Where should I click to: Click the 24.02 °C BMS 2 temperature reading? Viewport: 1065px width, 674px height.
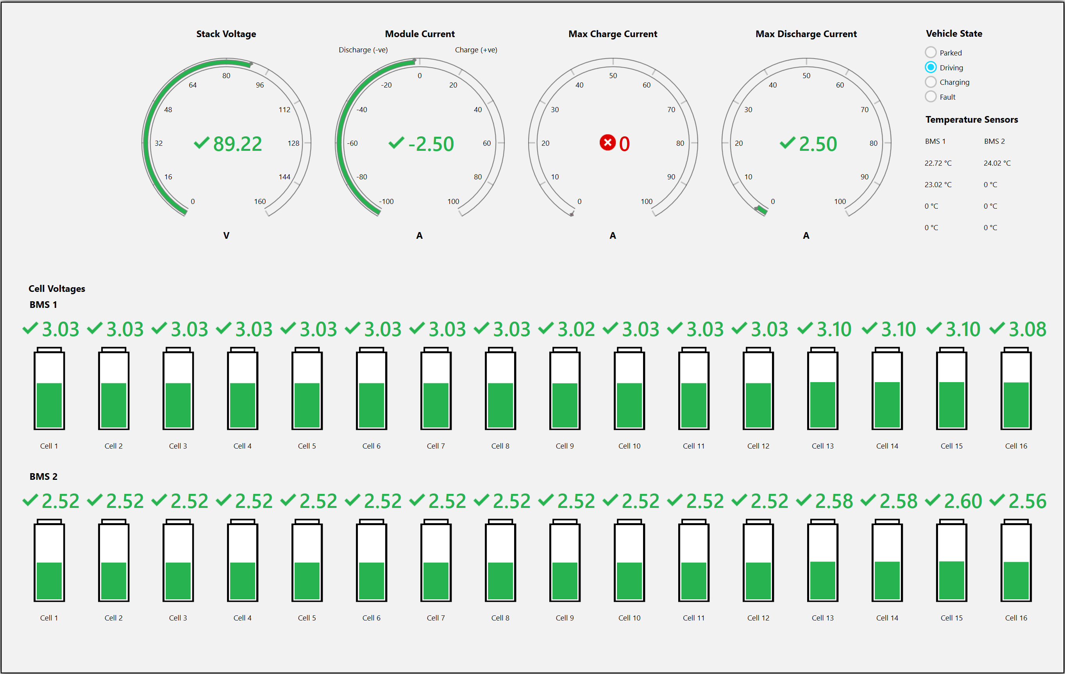point(997,163)
